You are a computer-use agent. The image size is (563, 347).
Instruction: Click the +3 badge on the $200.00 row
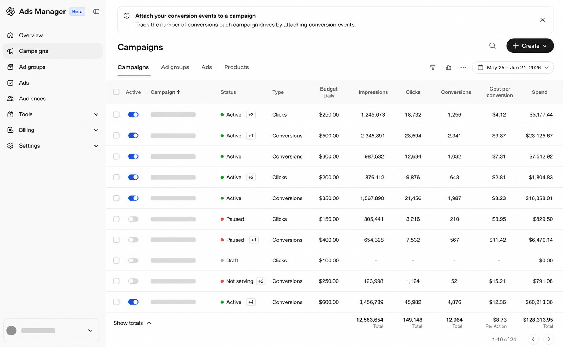tap(251, 178)
